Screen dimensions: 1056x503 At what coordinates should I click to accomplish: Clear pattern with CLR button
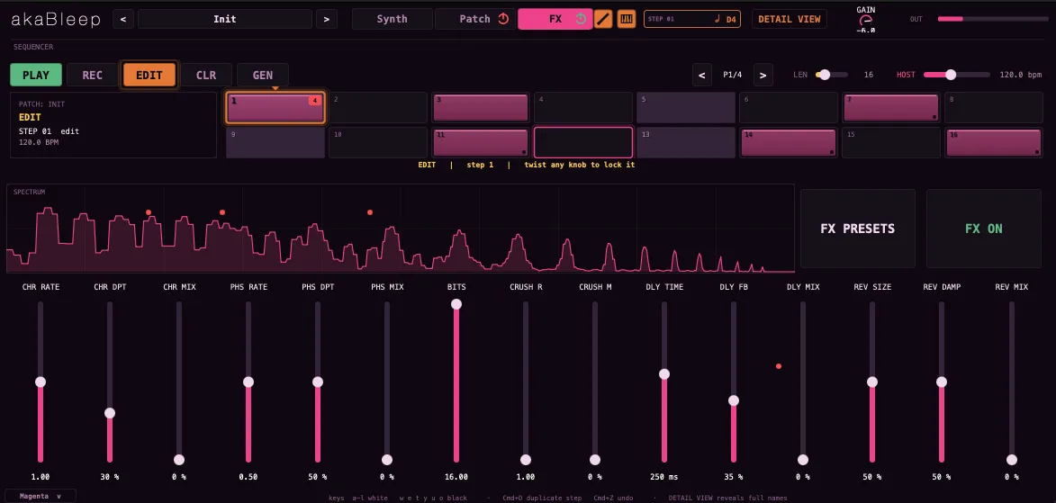pyautogui.click(x=206, y=75)
